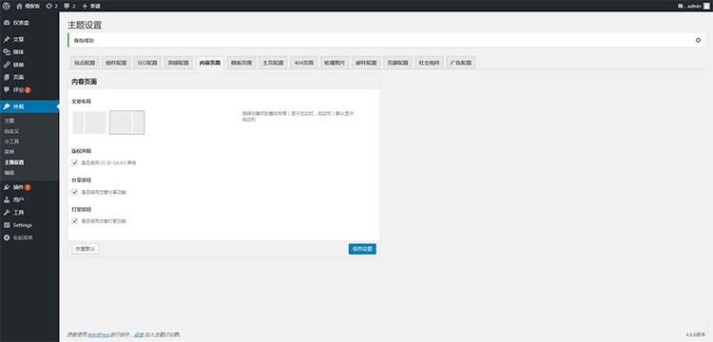713x342 pixels.
Task: Dismiss the 保存成功 notice
Action: [698, 40]
